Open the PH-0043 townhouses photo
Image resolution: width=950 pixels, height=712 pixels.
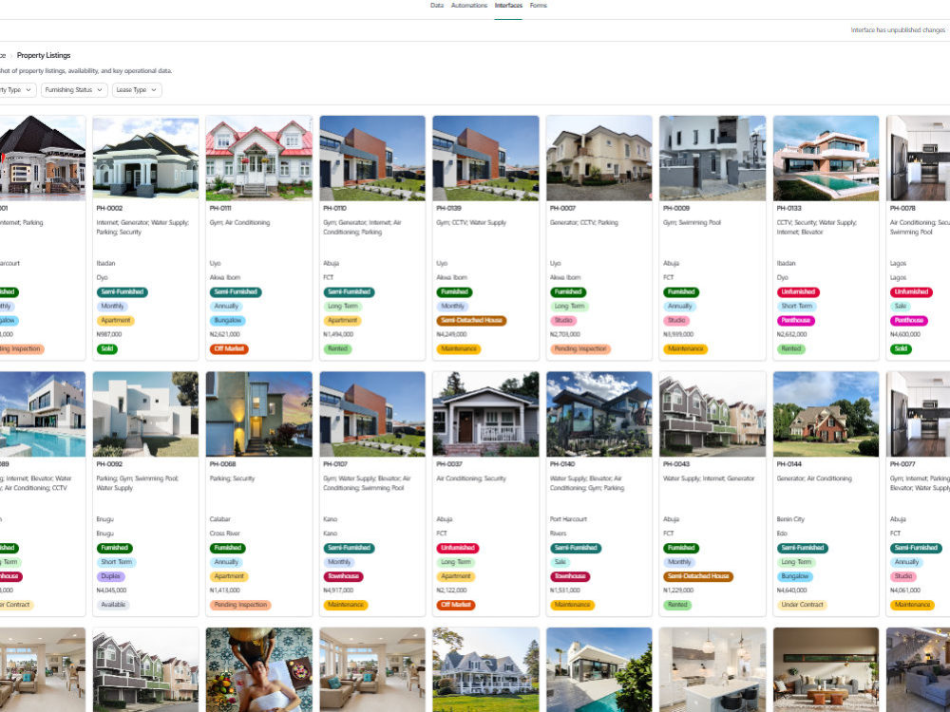click(712, 414)
